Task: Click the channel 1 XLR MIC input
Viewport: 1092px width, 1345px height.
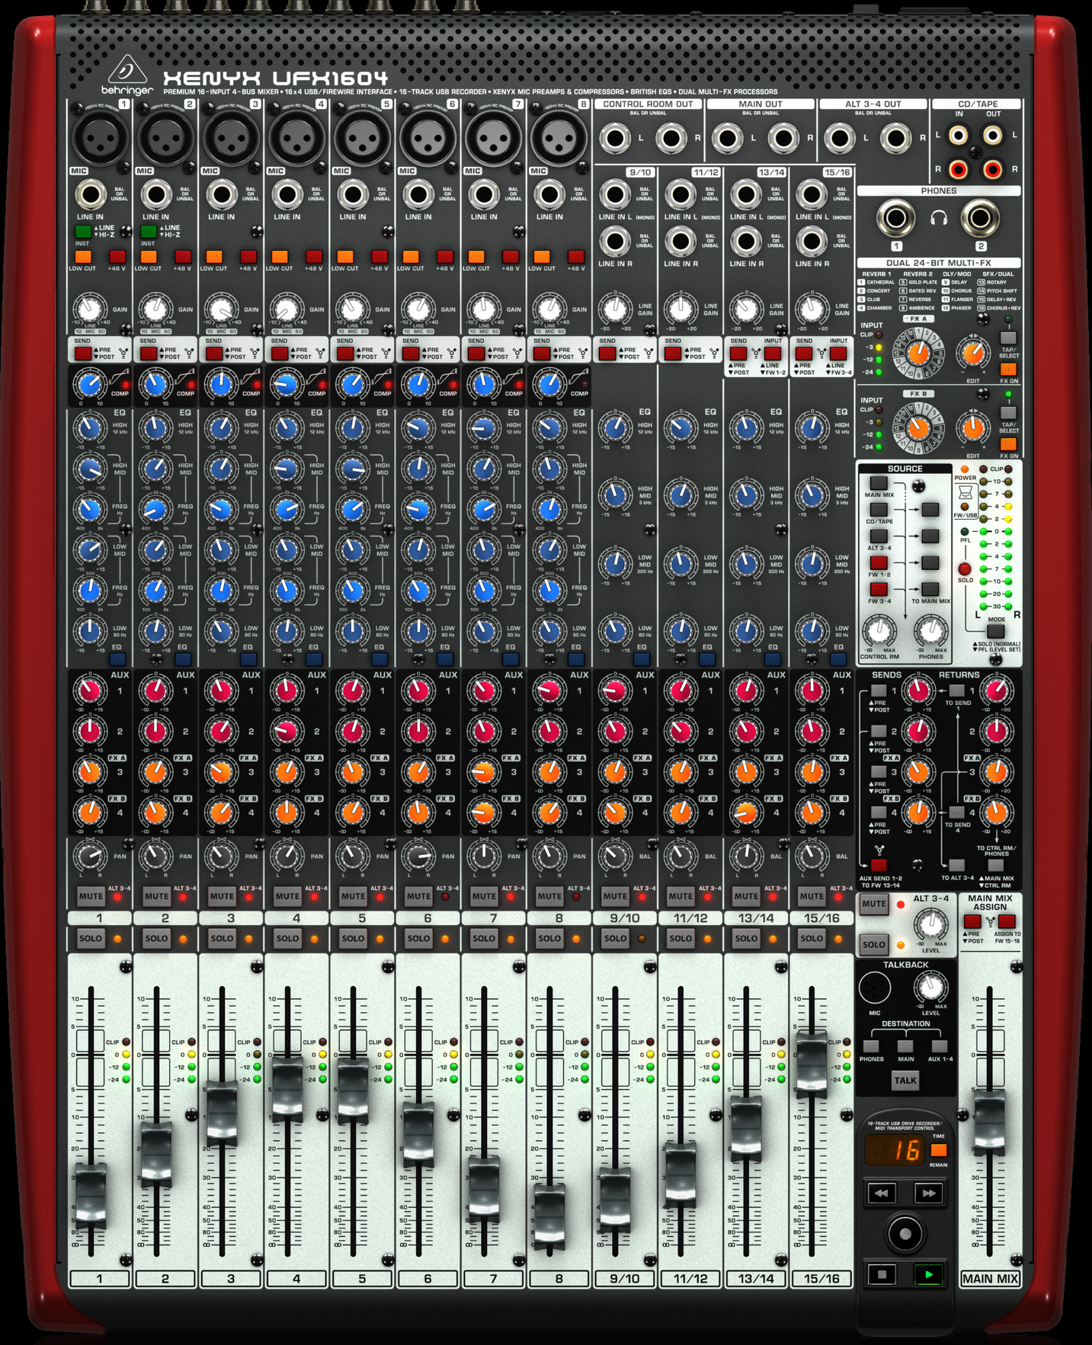Action: tap(101, 138)
